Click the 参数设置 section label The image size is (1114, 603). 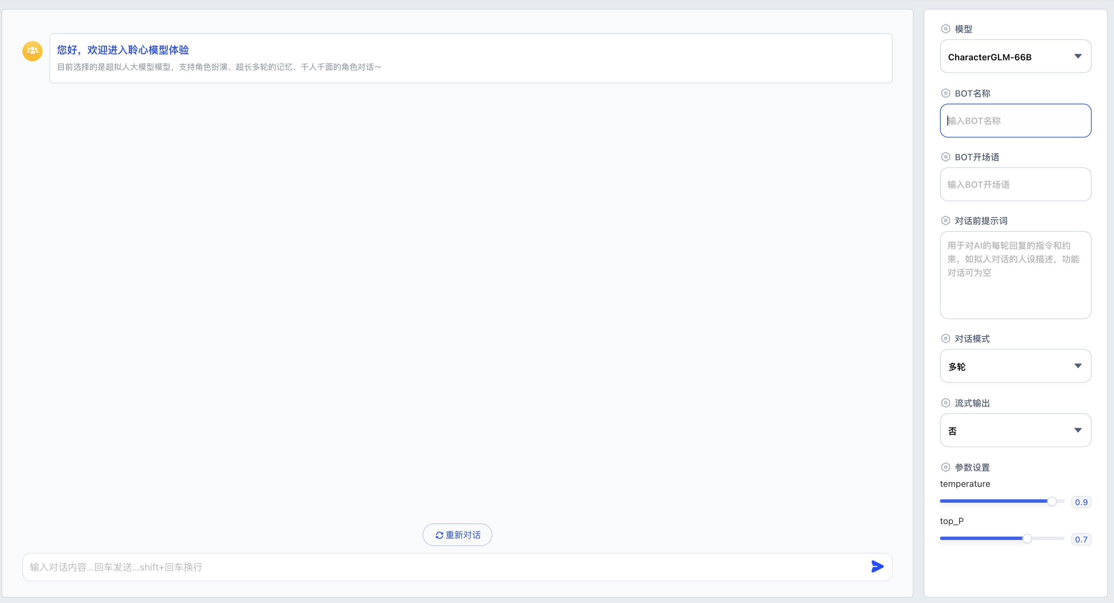click(x=972, y=467)
